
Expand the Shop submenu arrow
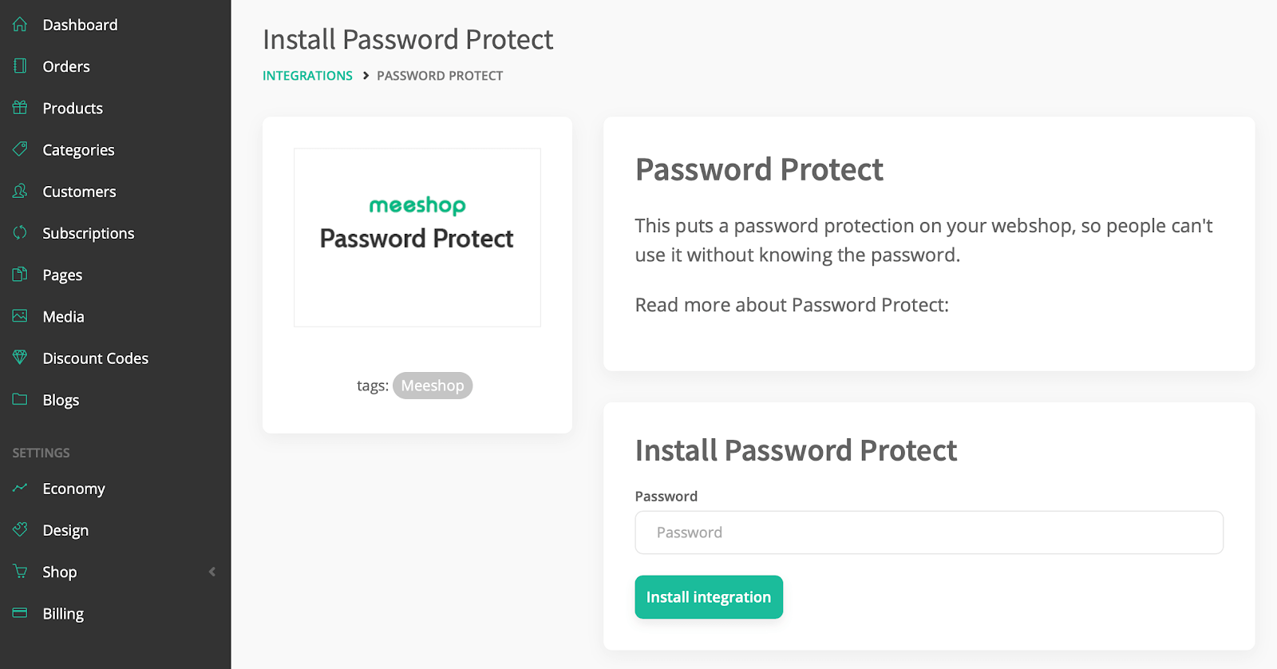212,572
